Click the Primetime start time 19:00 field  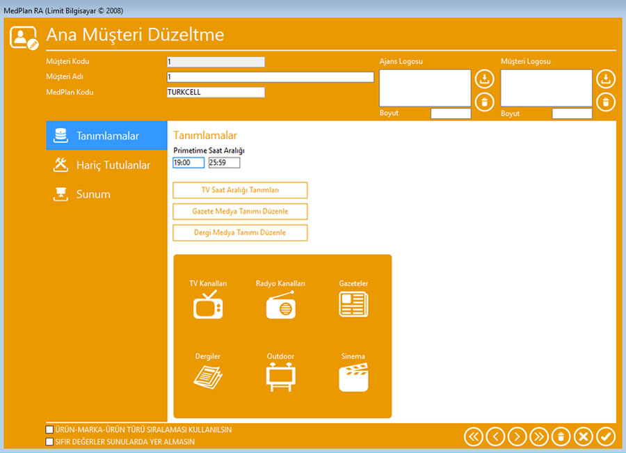(x=188, y=163)
